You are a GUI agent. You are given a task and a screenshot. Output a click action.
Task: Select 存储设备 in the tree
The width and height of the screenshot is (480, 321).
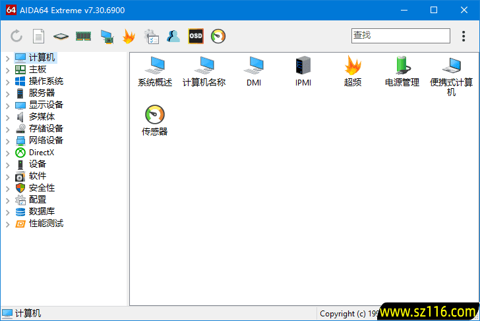click(x=46, y=128)
